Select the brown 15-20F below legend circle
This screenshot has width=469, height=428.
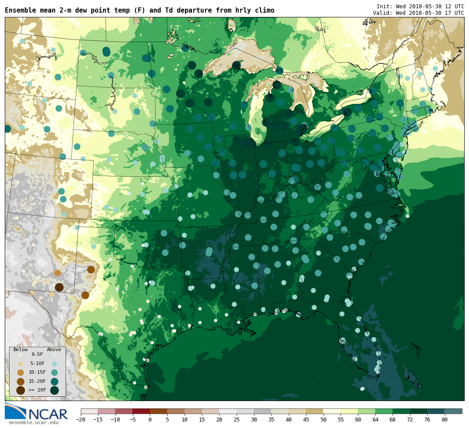click(x=20, y=382)
